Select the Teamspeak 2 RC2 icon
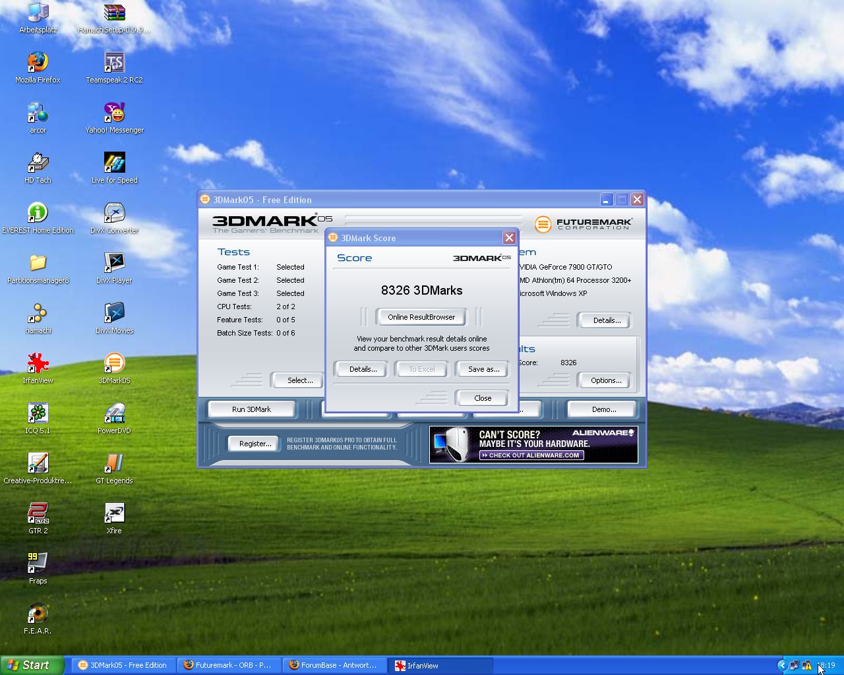Image resolution: width=844 pixels, height=675 pixels. (114, 68)
